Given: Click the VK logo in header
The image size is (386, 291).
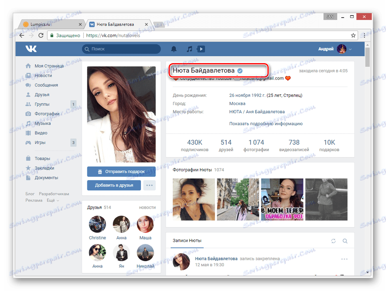Looking at the screenshot, I should pyautogui.click(x=31, y=49).
